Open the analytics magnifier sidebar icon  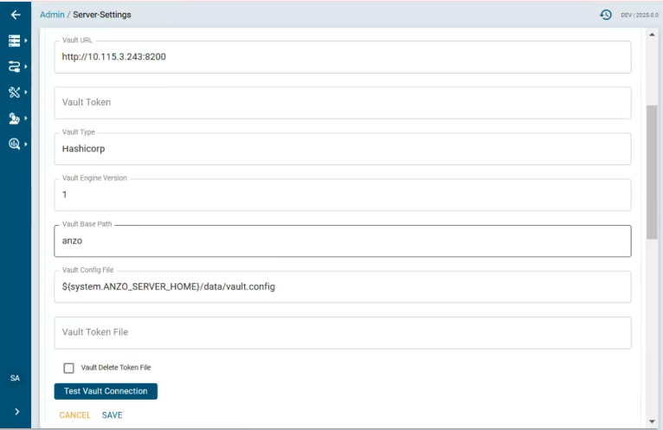pos(15,144)
